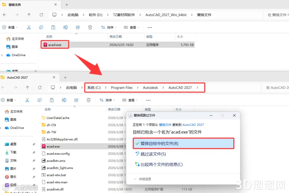Click the Up arrow in AutoCAD 2027 window

[28, 88]
